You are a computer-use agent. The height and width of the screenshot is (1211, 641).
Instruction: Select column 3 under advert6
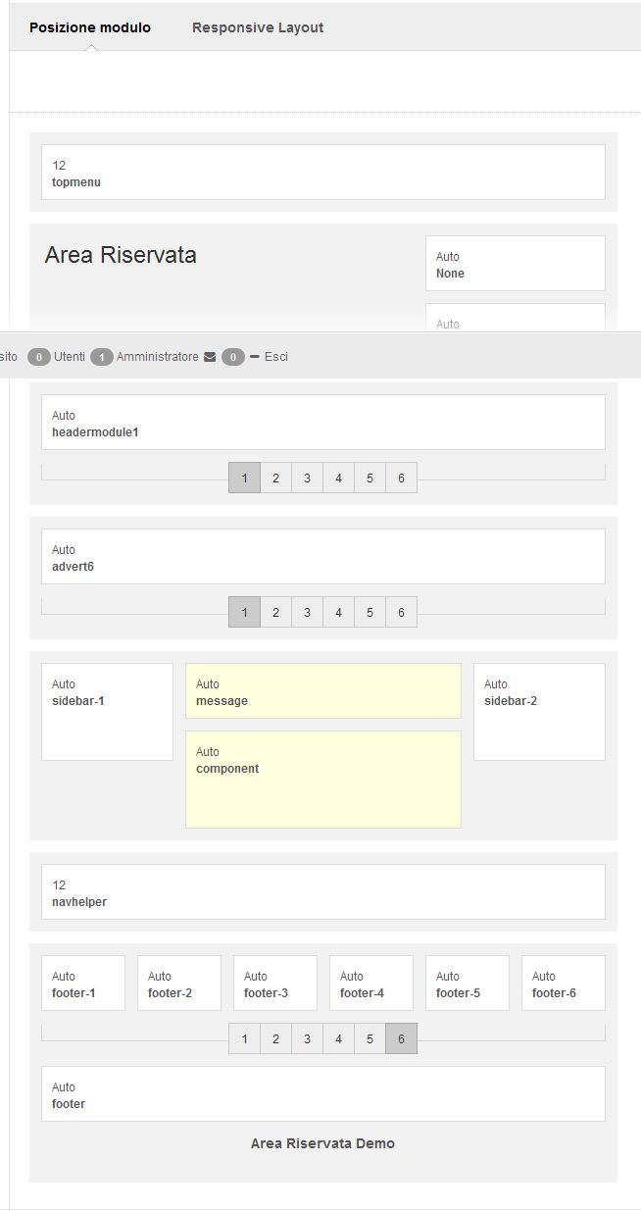coord(307,611)
